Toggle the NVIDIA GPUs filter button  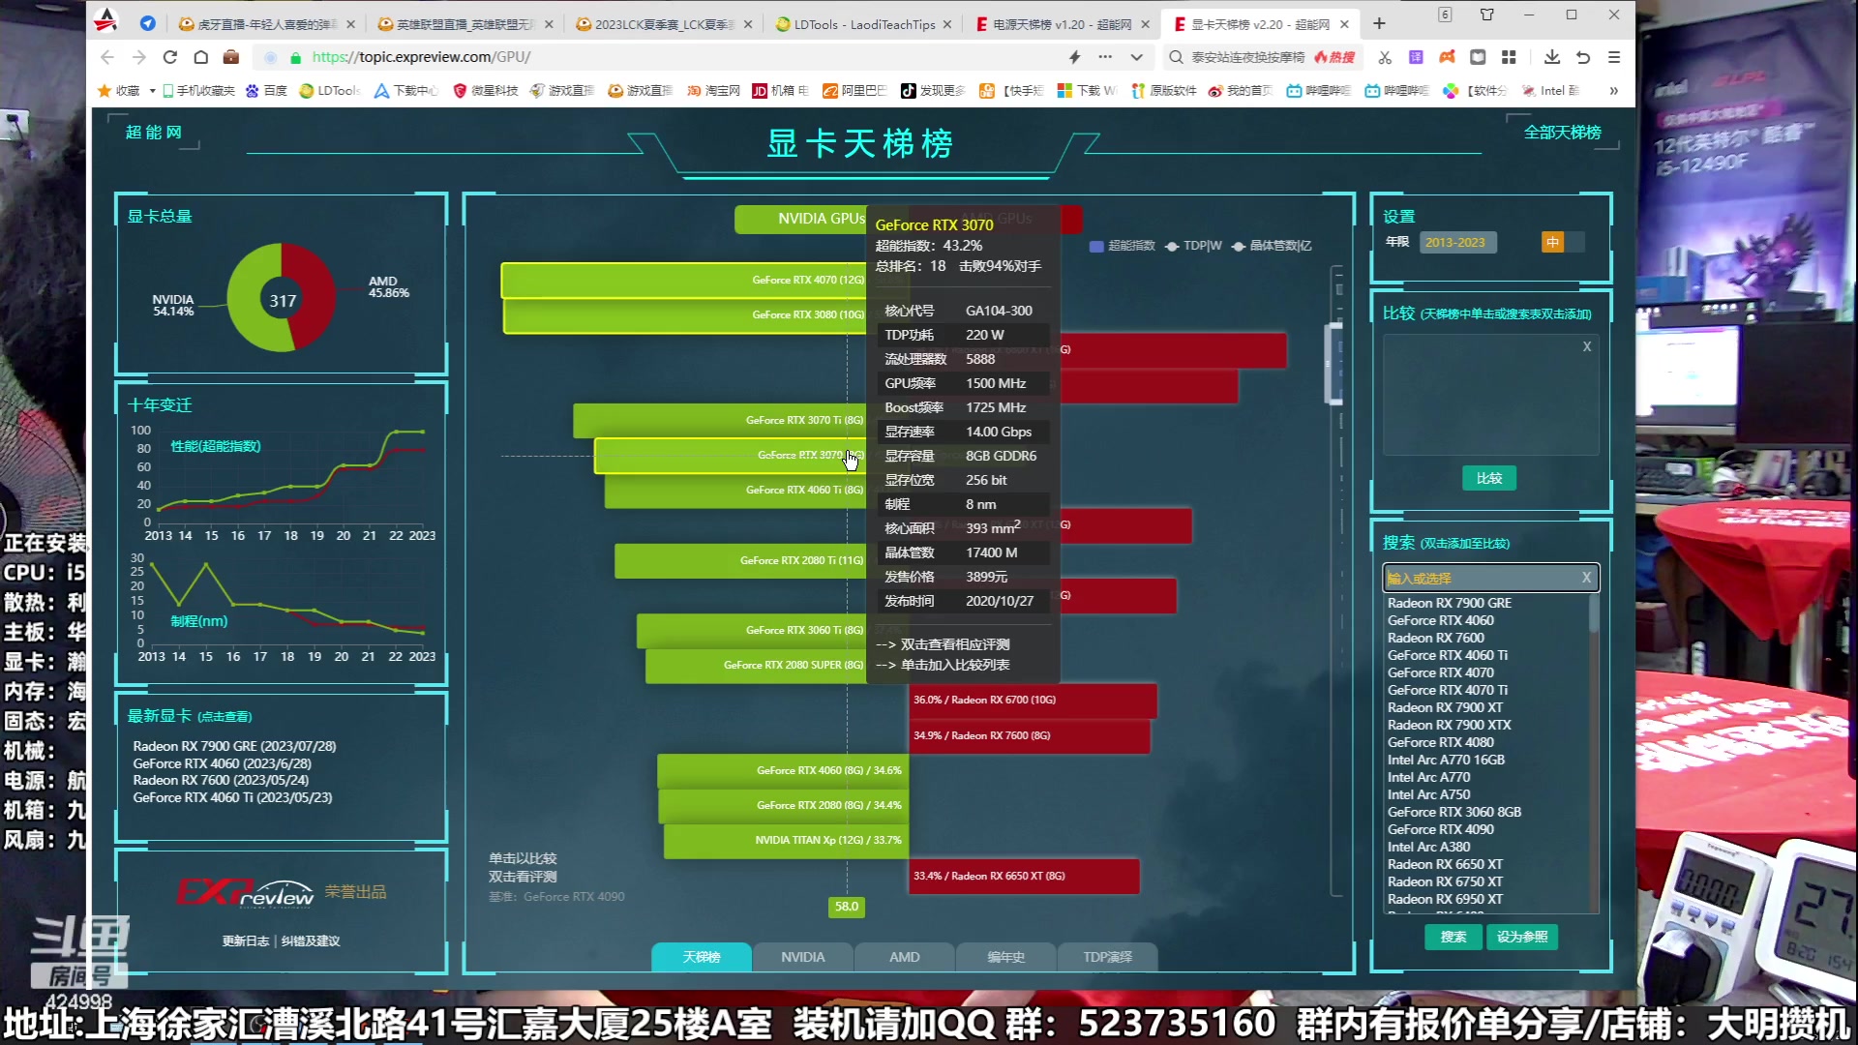tap(799, 219)
